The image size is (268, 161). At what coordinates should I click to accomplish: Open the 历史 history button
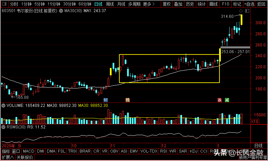coord(190,4)
